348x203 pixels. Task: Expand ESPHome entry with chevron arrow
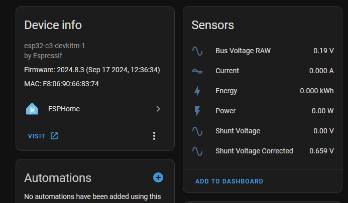click(158, 109)
